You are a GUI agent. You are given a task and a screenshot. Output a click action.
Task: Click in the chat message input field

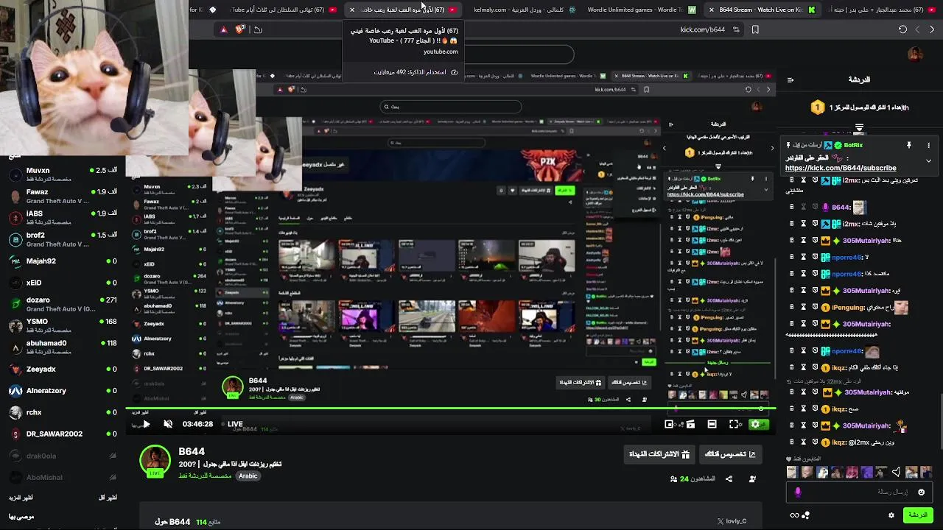click(858, 492)
